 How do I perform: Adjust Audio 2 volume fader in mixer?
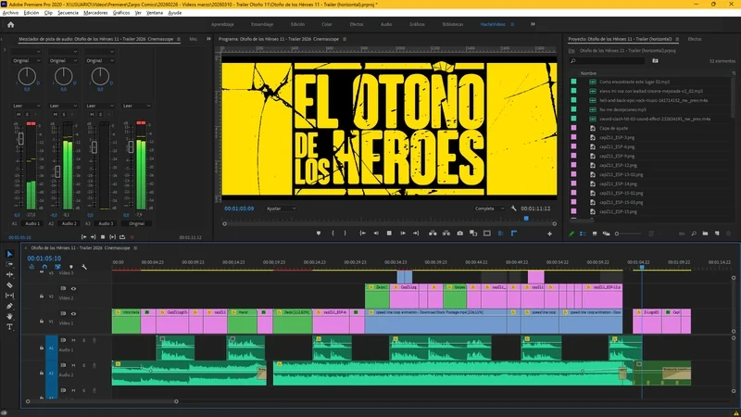pos(57,171)
